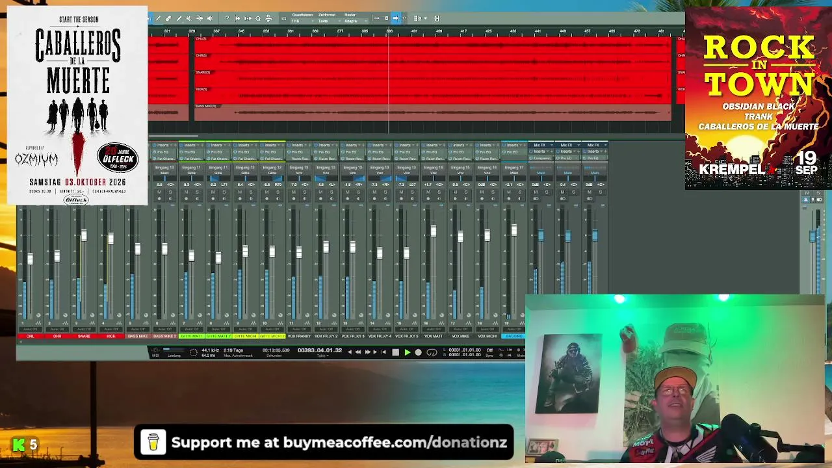This screenshot has width=832, height=468.
Task: Toggle the Loop transport button
Action: click(432, 352)
